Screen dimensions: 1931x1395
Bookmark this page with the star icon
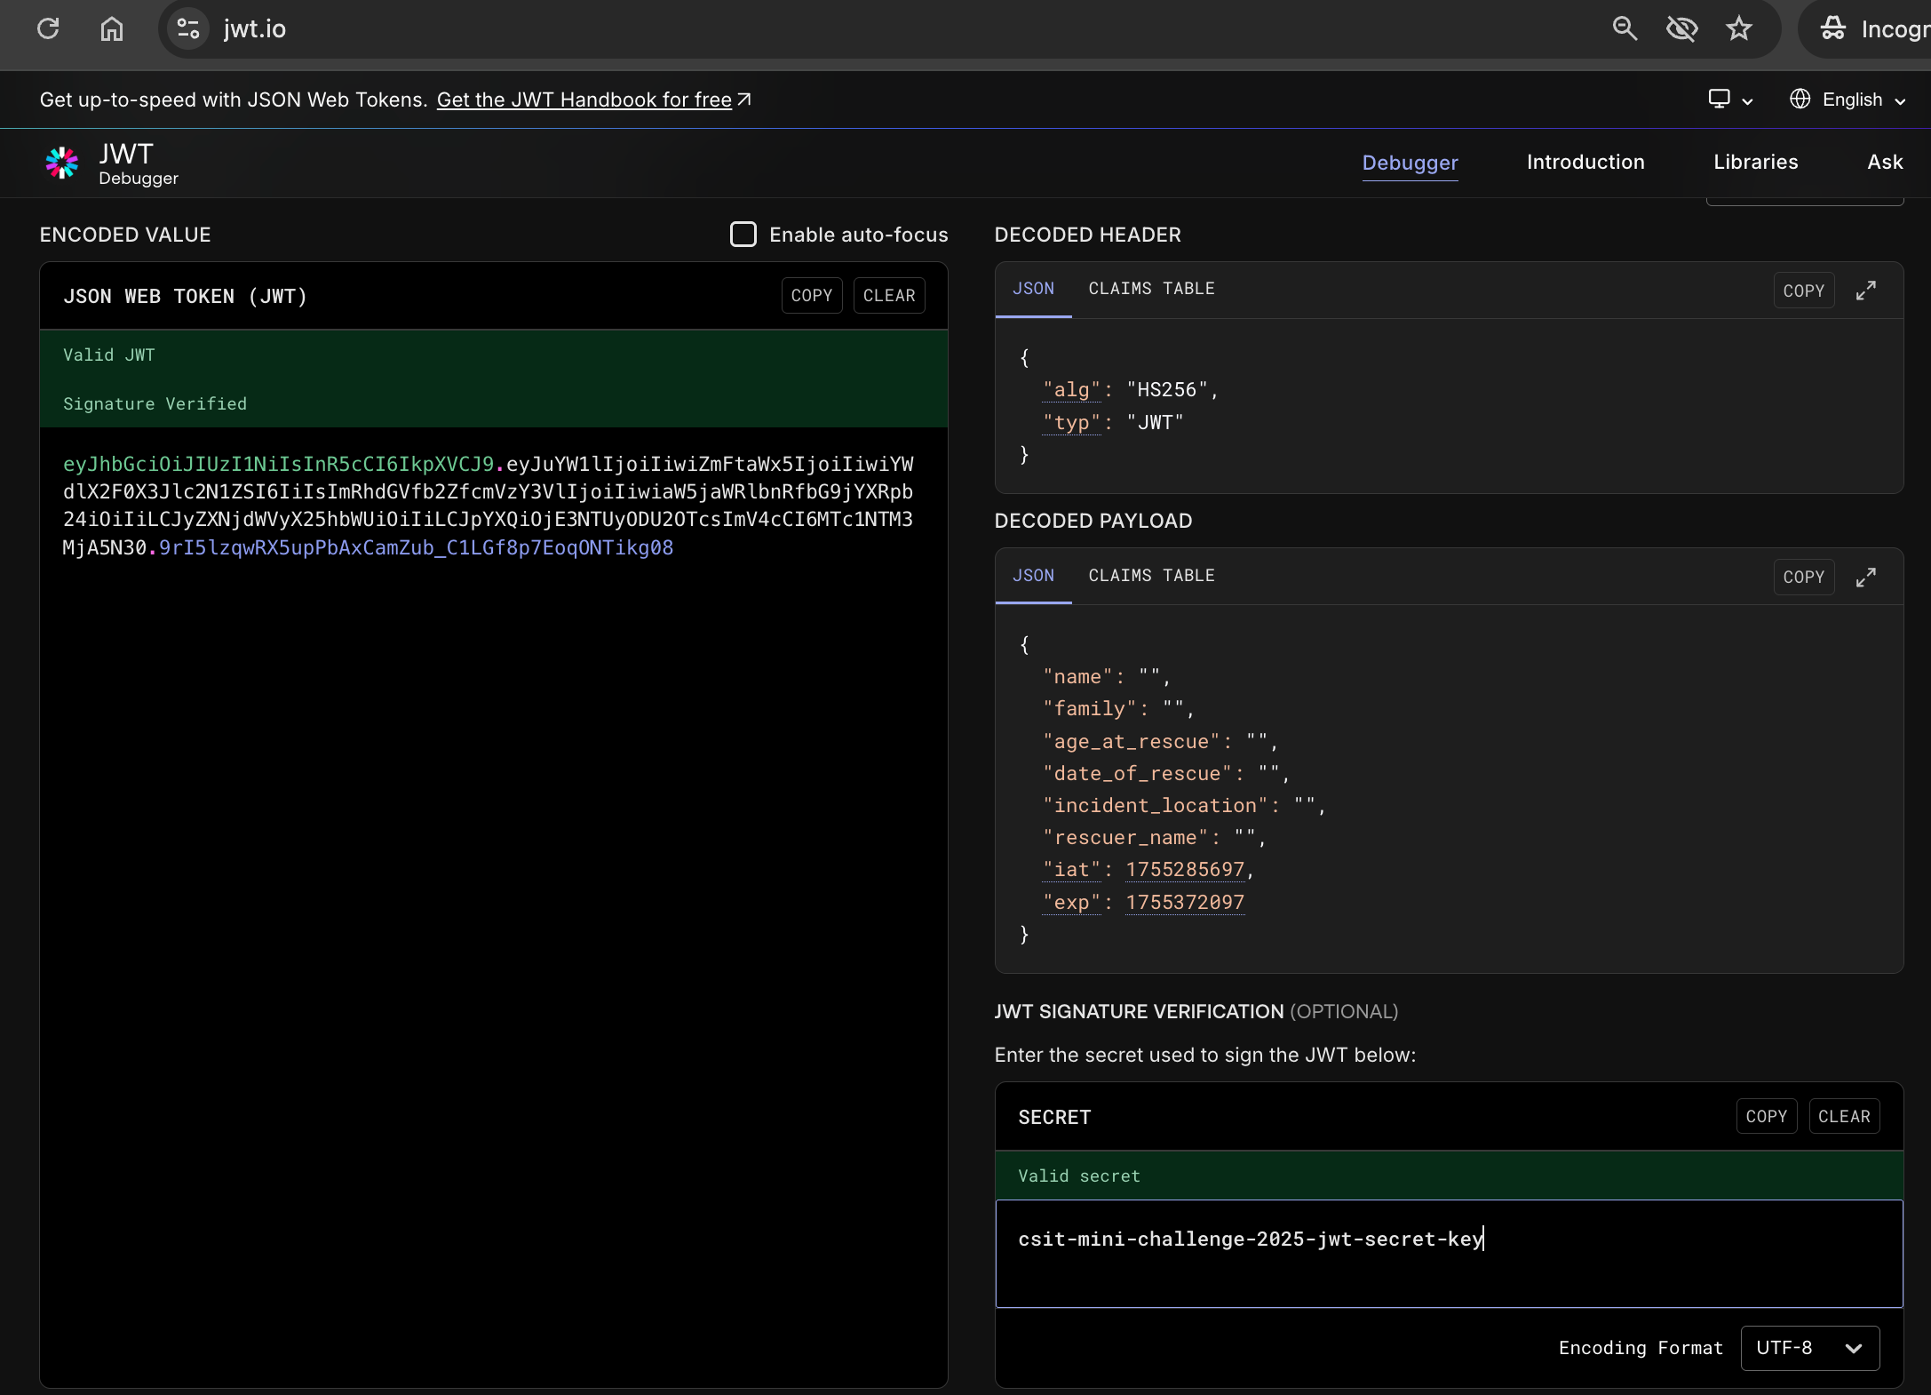point(1739,28)
